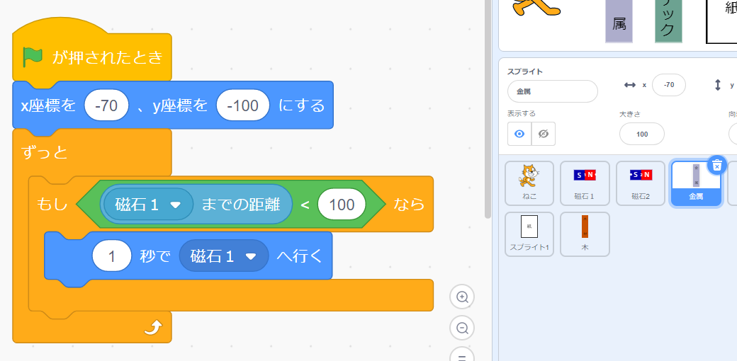This screenshot has width=737, height=361.
Task: Edit the y-coordinate value -100 in block
Action: tap(243, 106)
